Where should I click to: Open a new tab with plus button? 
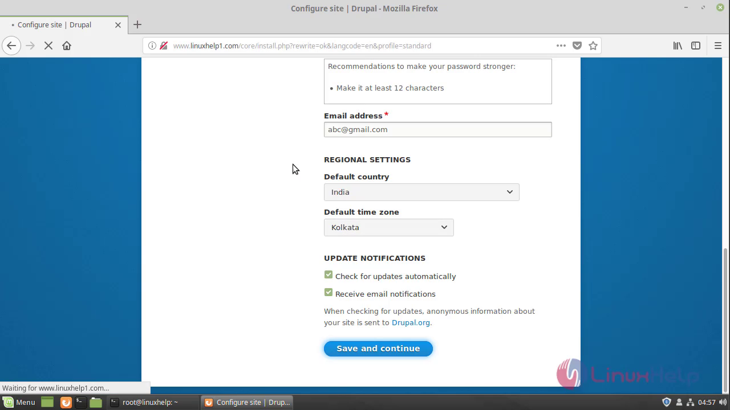[x=137, y=24]
